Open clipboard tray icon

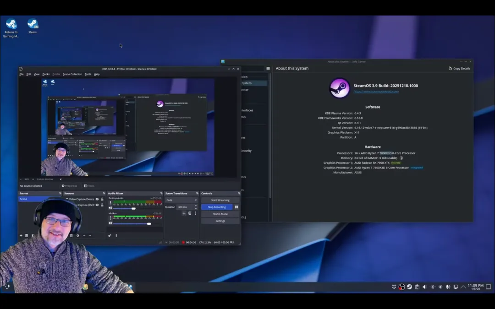click(x=417, y=287)
